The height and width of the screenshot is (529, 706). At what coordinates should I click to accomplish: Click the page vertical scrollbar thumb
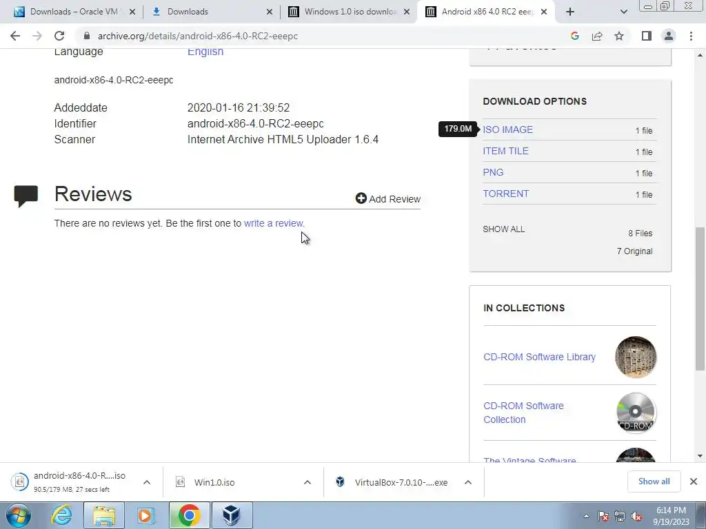tap(700, 299)
